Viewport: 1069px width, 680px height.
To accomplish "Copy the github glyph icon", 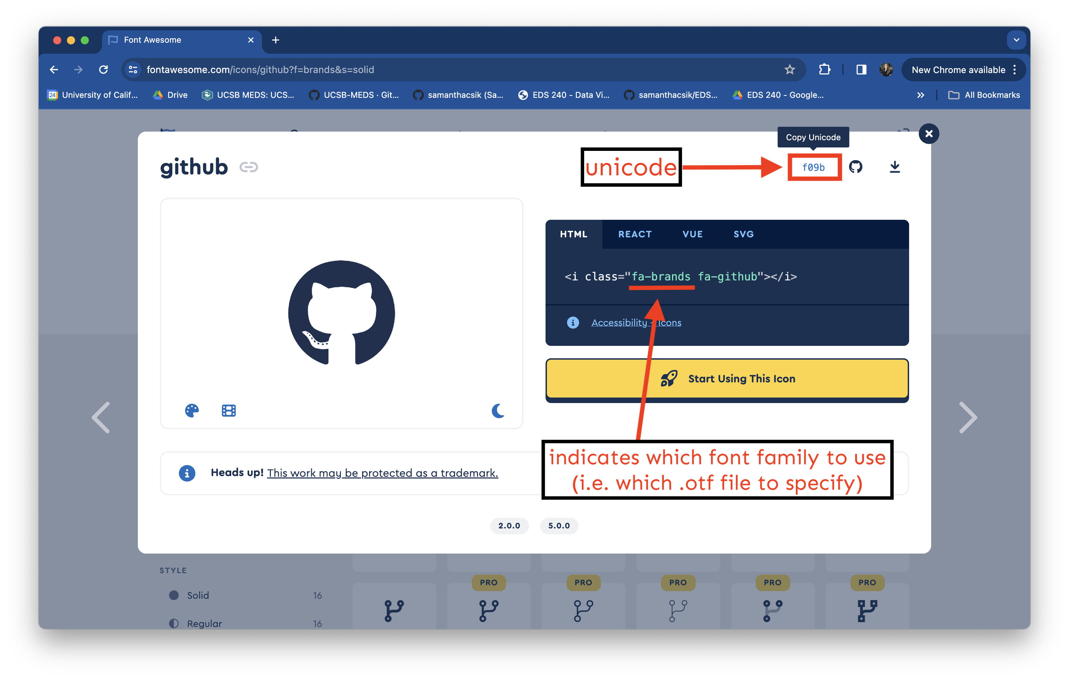I will [855, 167].
